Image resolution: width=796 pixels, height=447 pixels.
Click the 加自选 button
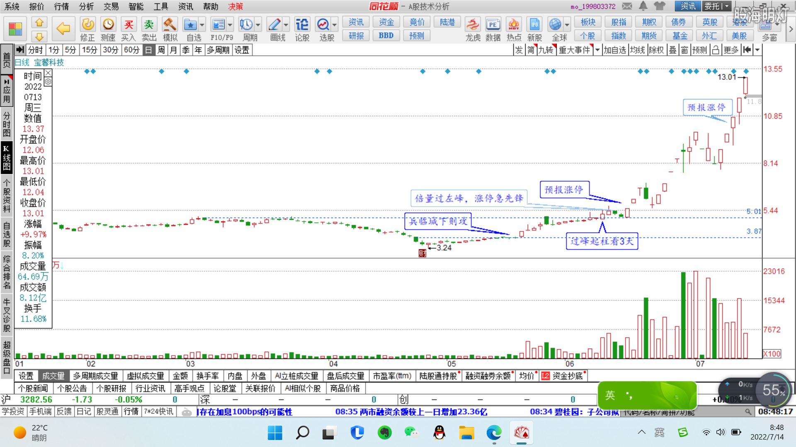[x=615, y=50]
